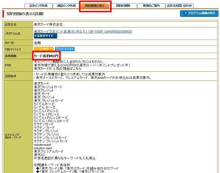
Task: Click the 成果報酬 row label
Action: (11, 56)
